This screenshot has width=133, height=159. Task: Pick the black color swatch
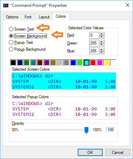[x=13, y=63]
